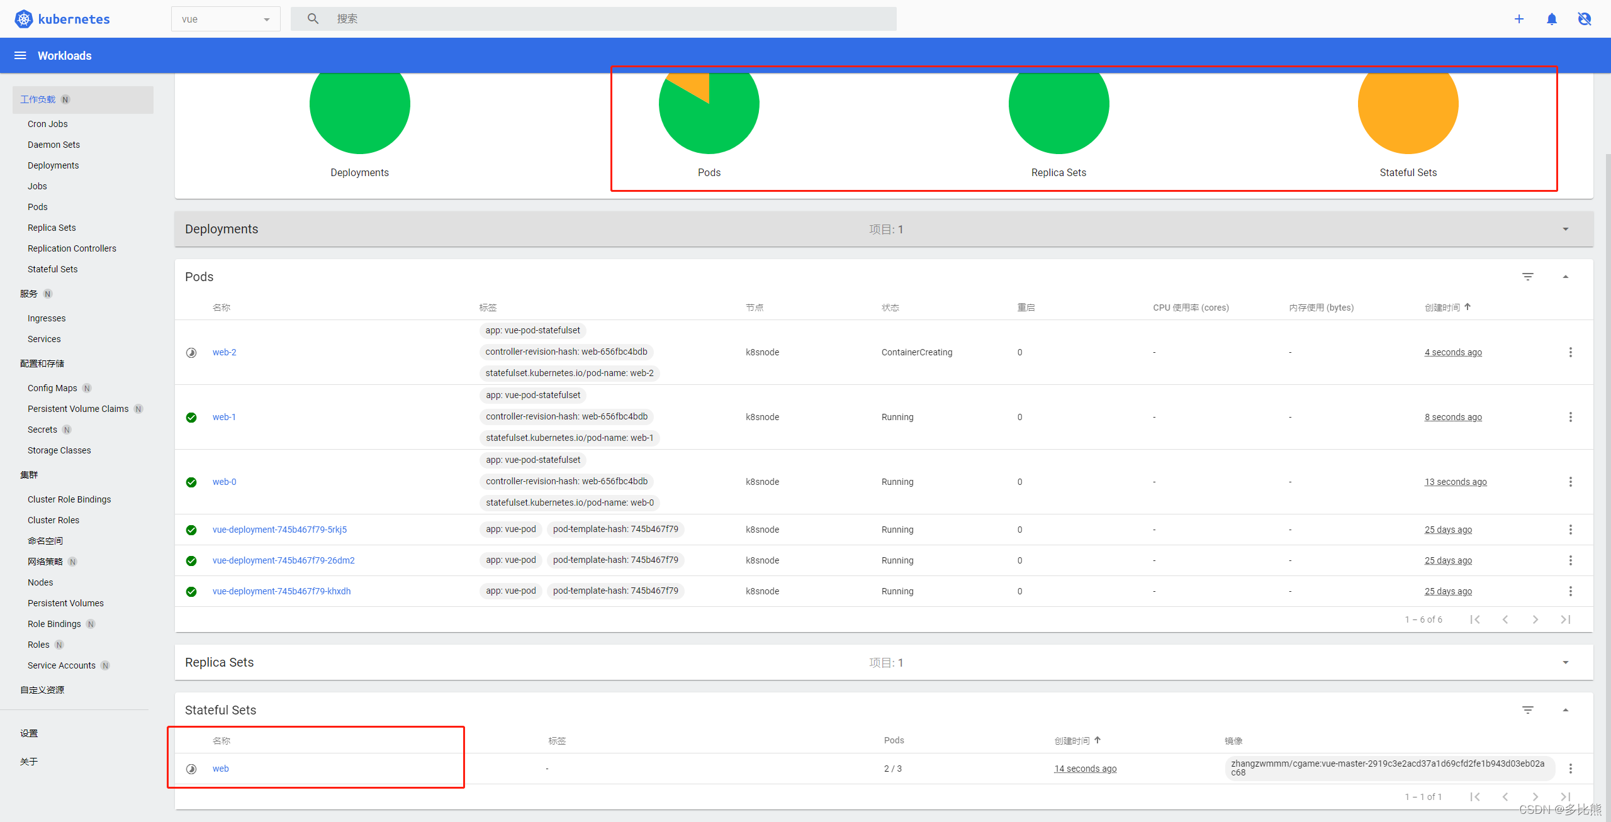The height and width of the screenshot is (822, 1611).
Task: Open the vue namespace dropdown
Action: [225, 19]
